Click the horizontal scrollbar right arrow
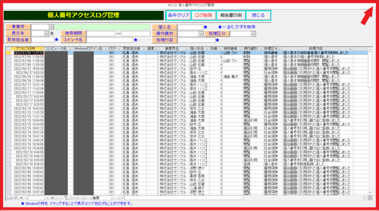 (x=365, y=198)
